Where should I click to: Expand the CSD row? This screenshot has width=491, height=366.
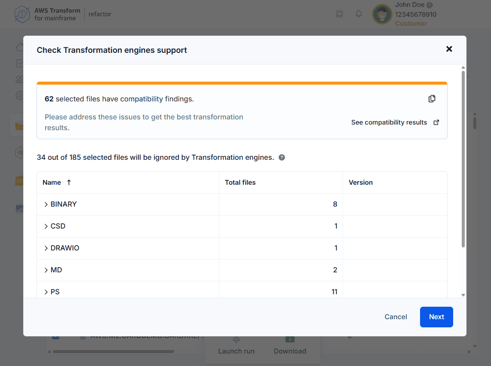tap(46, 226)
